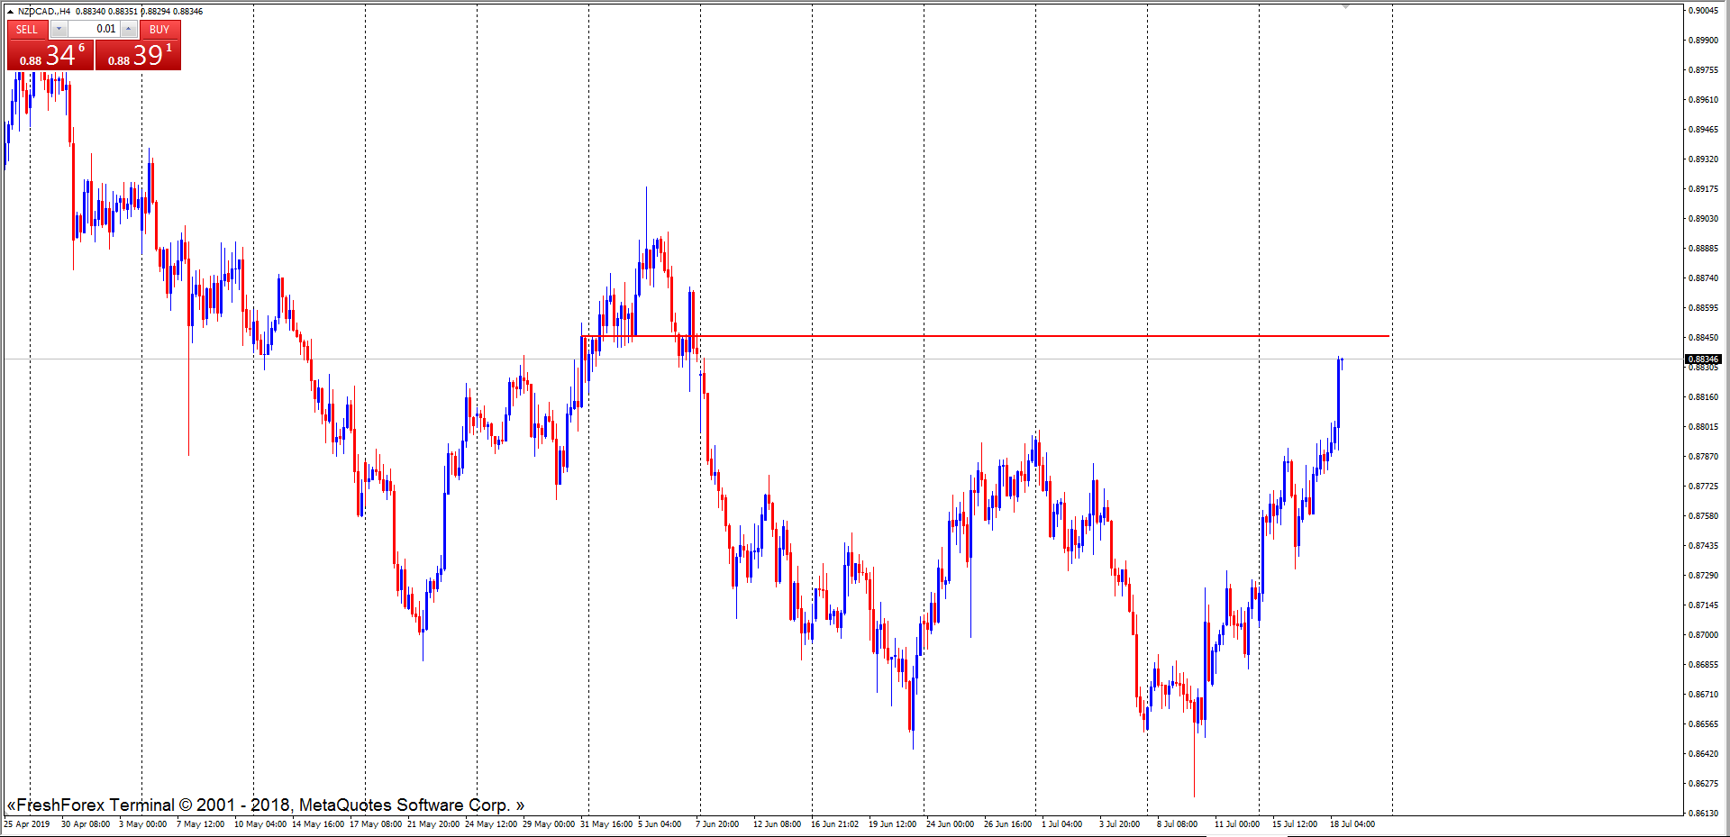This screenshot has height=837, width=1730.
Task: Click the SELL button in one-click panel
Action: [x=27, y=30]
